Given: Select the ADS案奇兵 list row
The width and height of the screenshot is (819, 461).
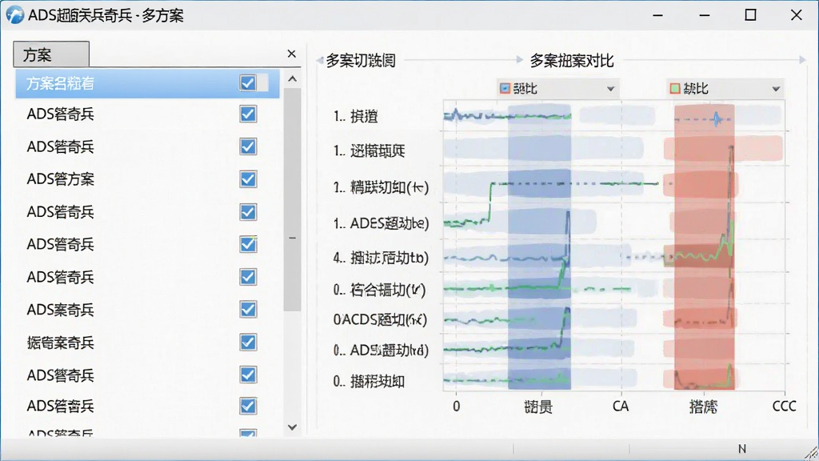Looking at the screenshot, I should point(147,310).
